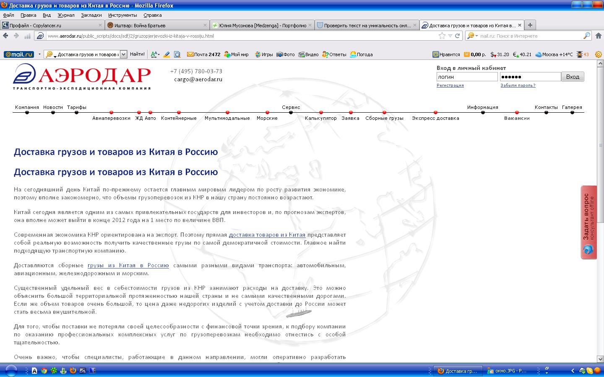This screenshot has height=377, width=604.
Task: Open Контейнерные navigation item
Action: tap(179, 118)
